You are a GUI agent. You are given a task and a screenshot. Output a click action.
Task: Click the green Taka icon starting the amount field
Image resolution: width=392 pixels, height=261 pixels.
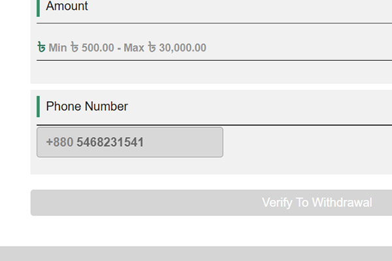tap(42, 47)
